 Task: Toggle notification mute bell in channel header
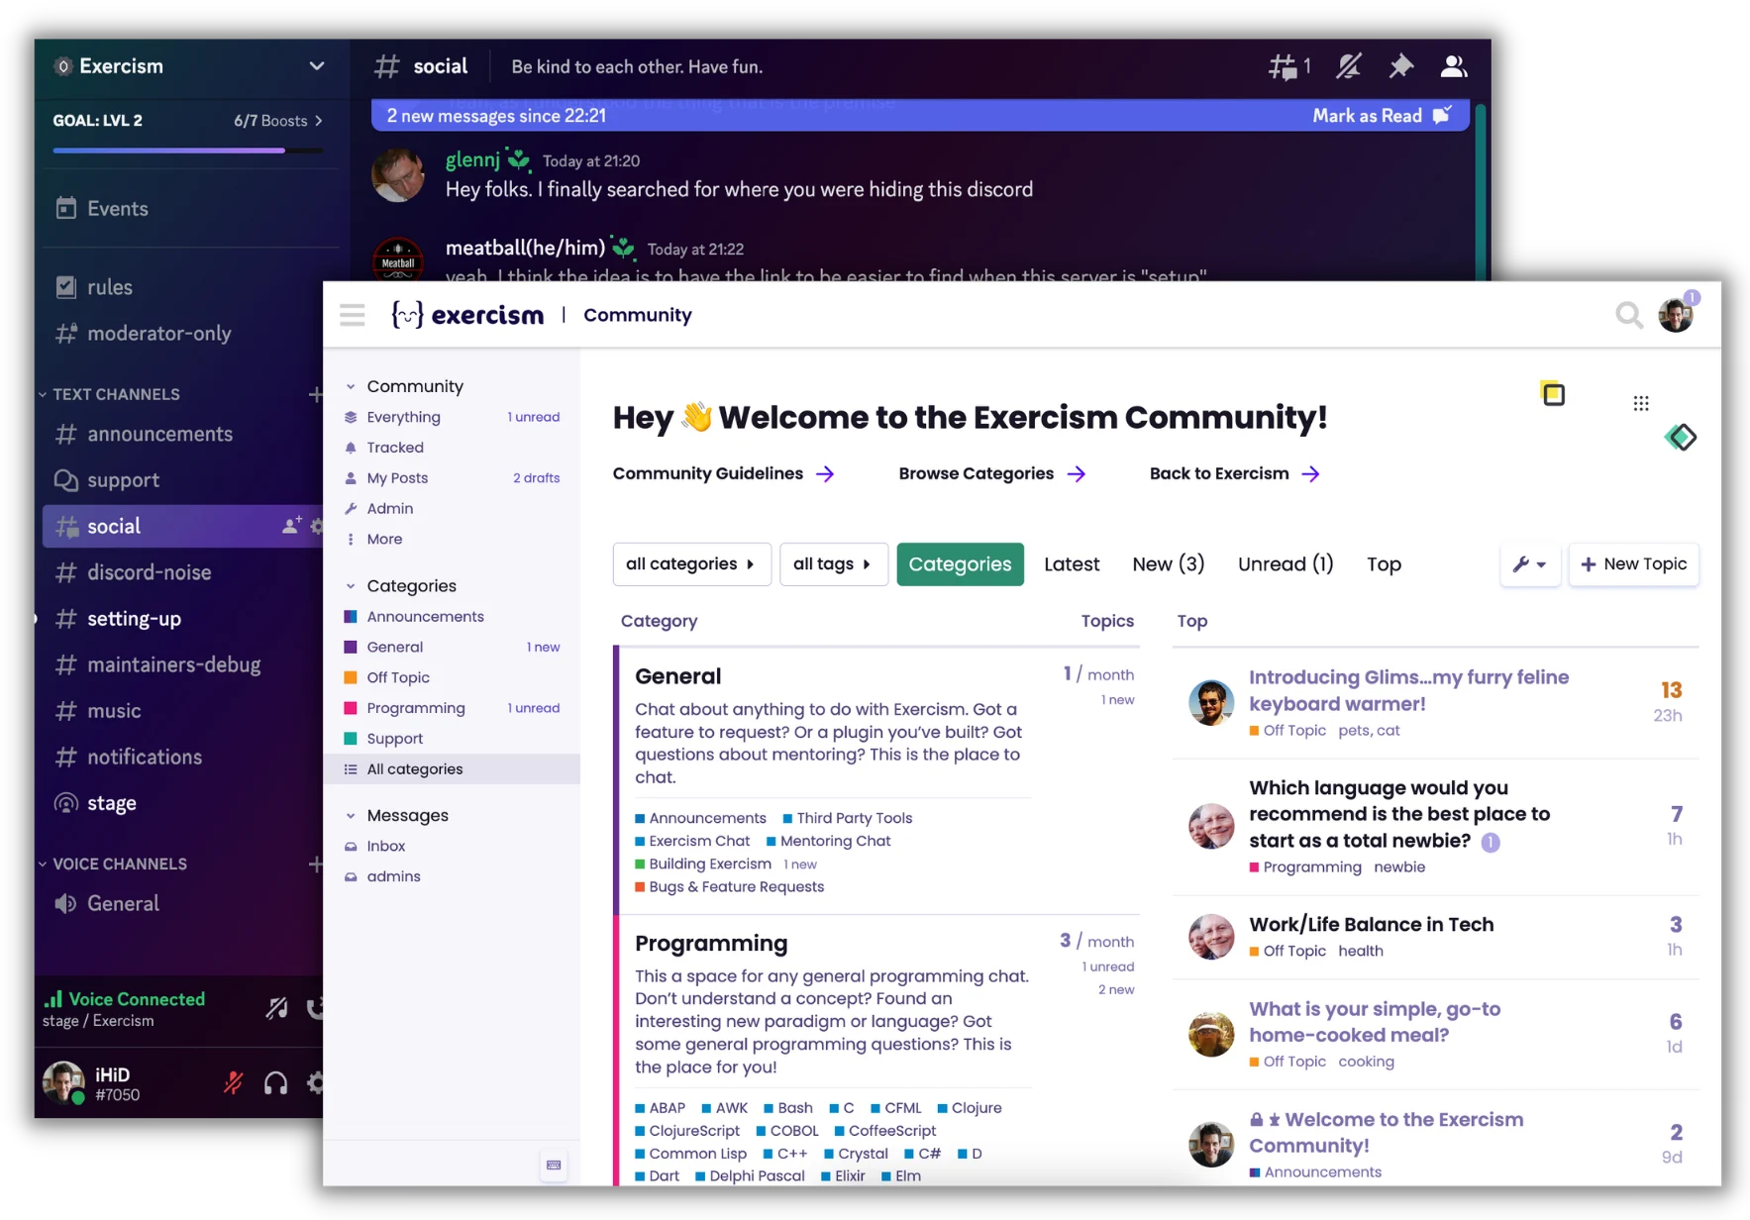click(1348, 66)
